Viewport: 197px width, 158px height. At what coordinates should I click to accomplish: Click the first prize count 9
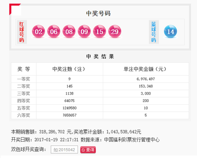[69, 79]
